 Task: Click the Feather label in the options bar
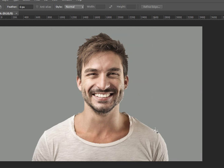tap(12, 7)
